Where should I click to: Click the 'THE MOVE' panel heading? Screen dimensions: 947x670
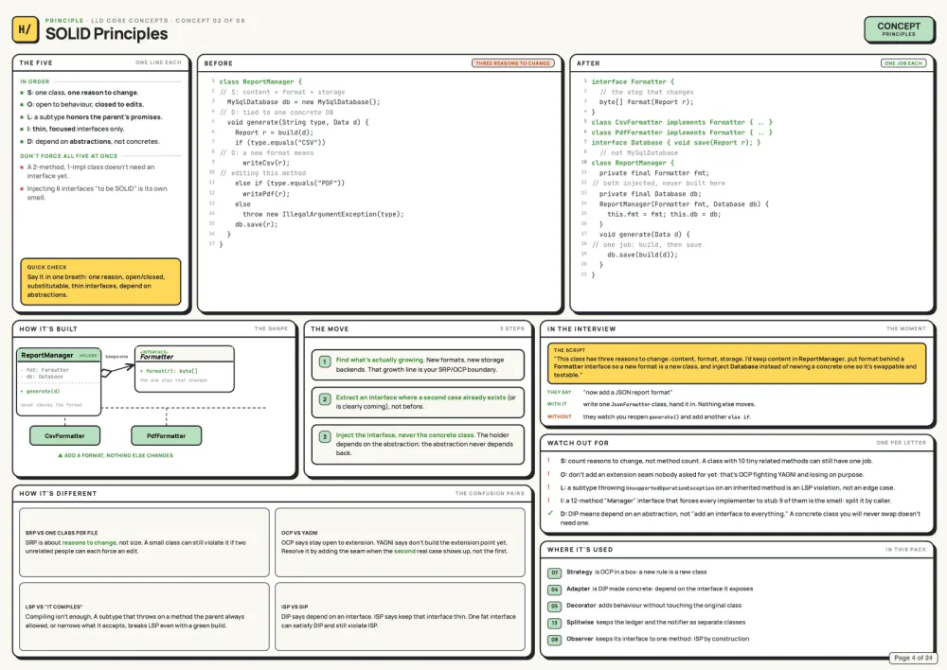[x=330, y=329]
